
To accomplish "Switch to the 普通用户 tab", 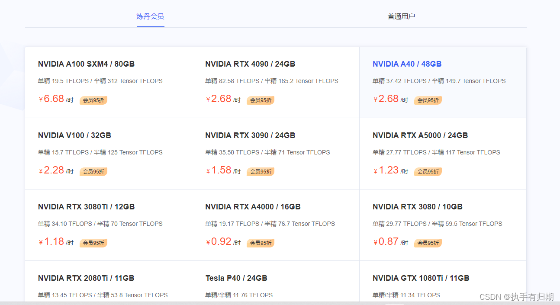I will click(x=401, y=16).
